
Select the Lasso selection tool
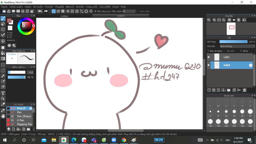(x=3, y=70)
